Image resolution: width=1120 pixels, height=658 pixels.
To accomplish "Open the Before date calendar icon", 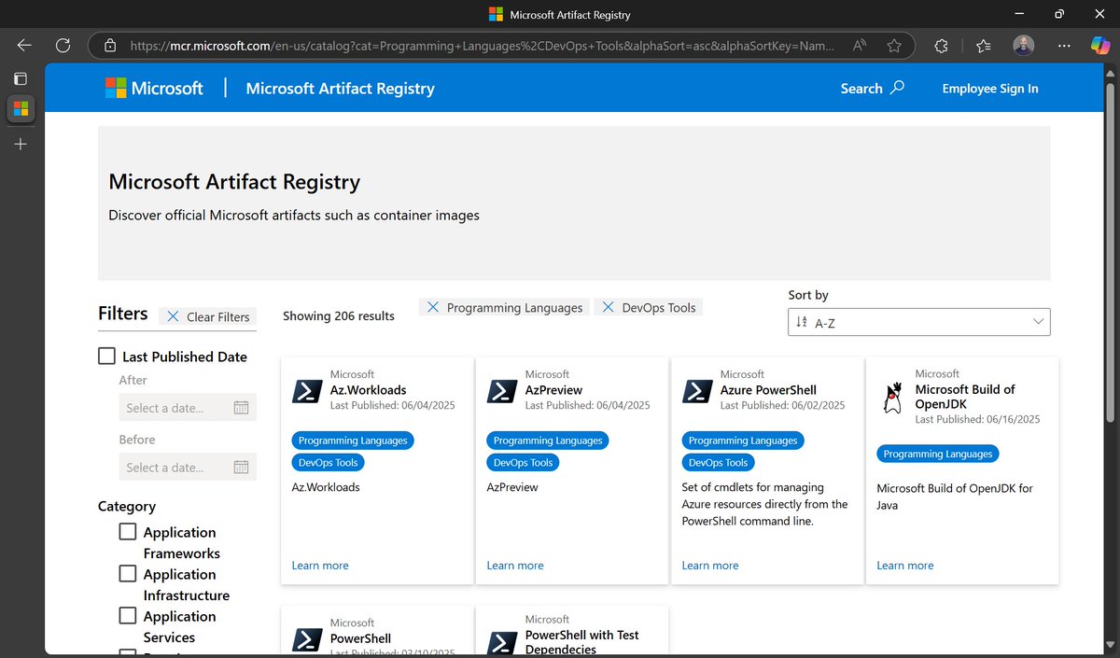I will (241, 468).
